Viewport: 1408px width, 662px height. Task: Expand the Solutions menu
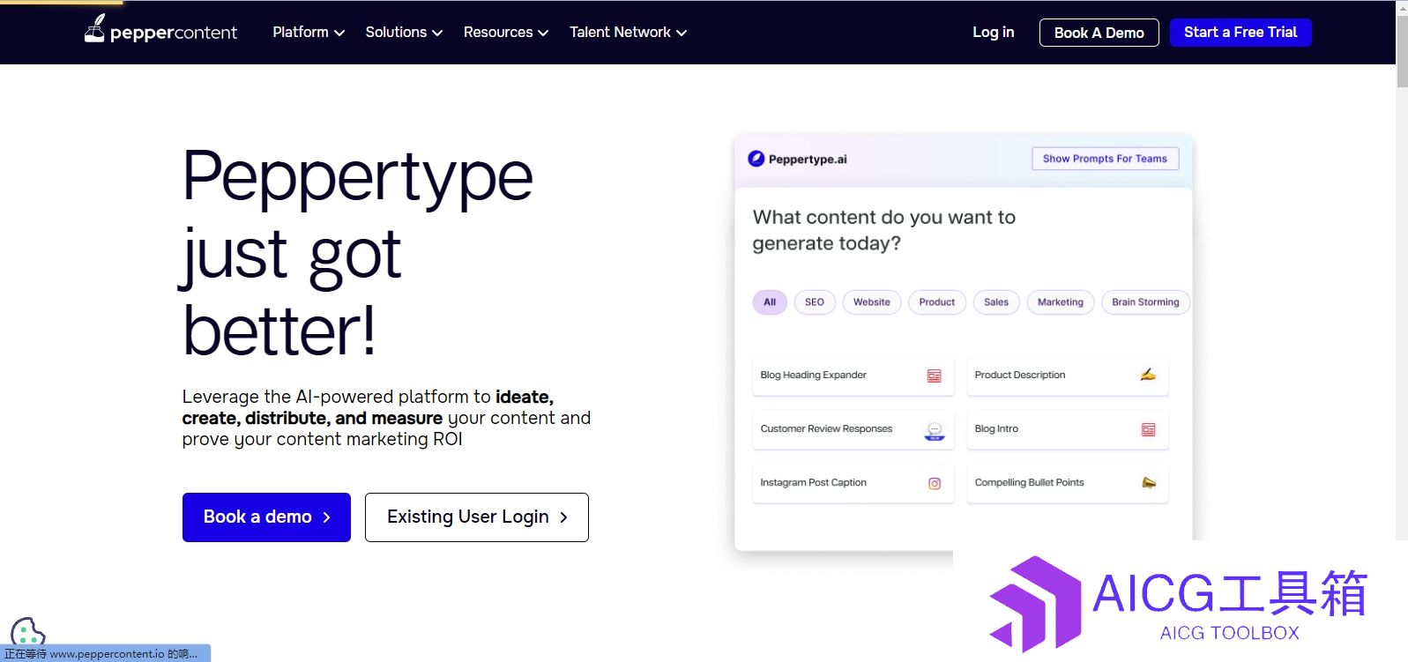click(x=404, y=33)
